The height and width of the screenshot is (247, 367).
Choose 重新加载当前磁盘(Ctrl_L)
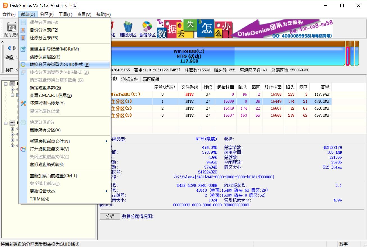click(x=65, y=176)
